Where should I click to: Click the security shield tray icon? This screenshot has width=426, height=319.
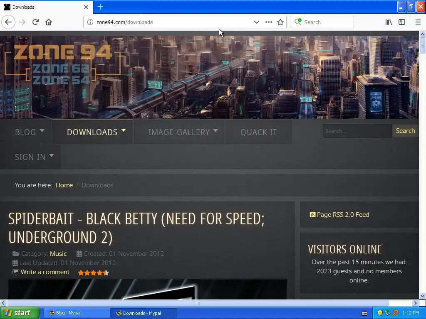tap(380, 313)
